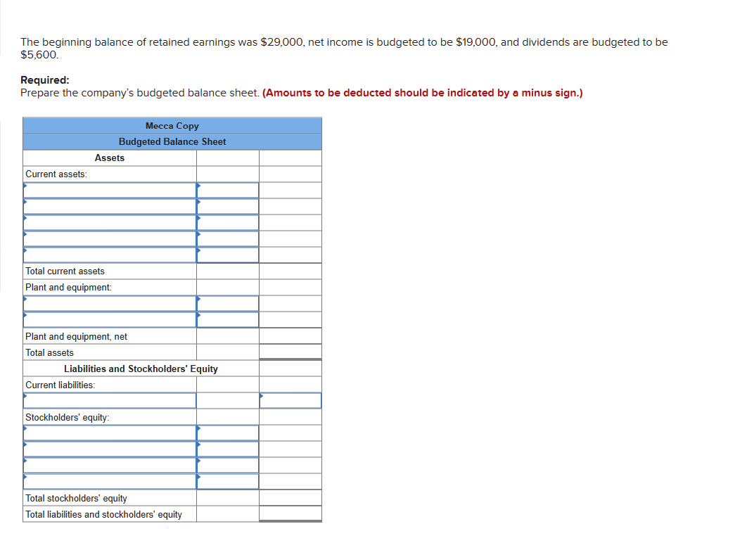747x550 pixels.
Task: Select the last amount field above Total stockholders' equity
Action: (x=228, y=482)
